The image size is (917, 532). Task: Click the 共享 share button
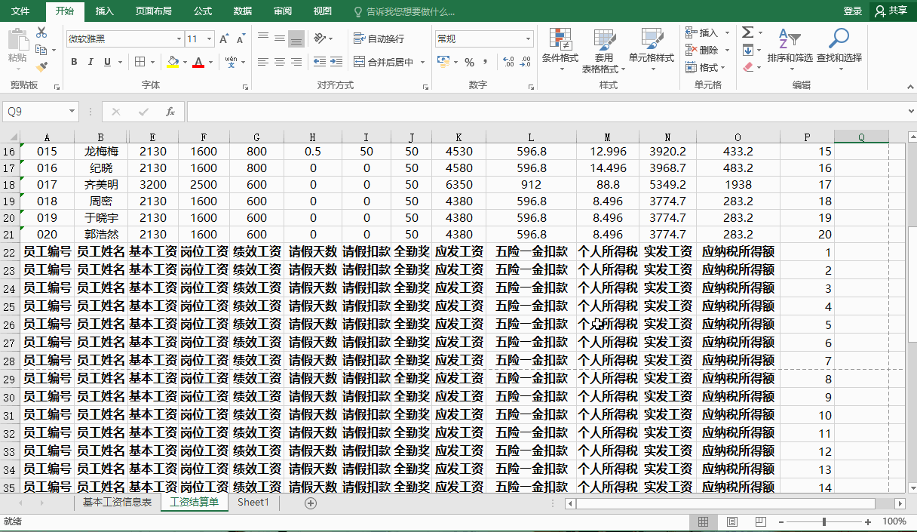click(891, 11)
